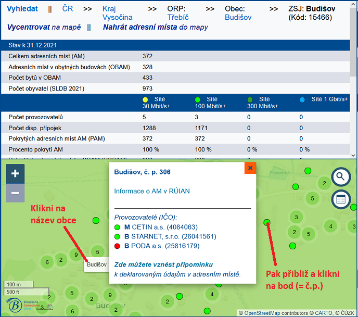This screenshot has width=358, height=317.
Task: Click the yellow 30 Mbit/s network dot
Action: click(x=146, y=99)
